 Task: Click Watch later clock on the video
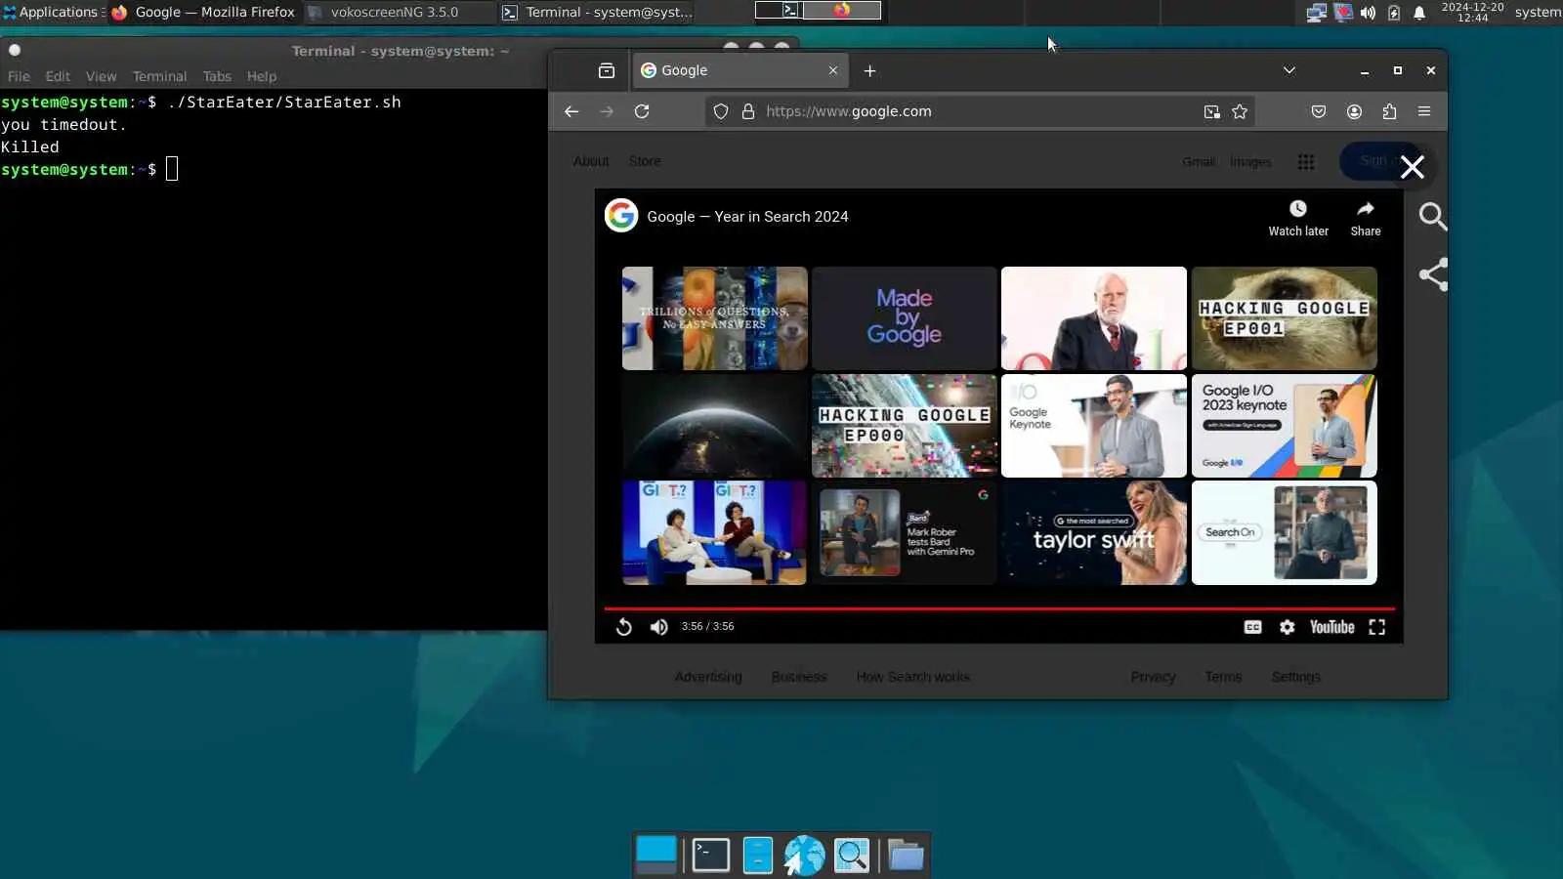pyautogui.click(x=1298, y=218)
